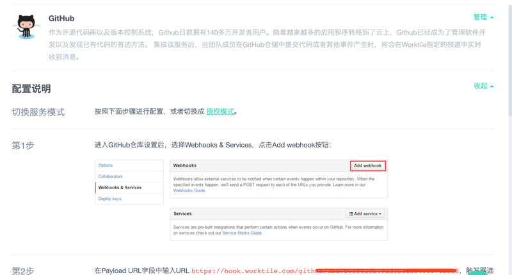Screen dimensions: 512x275
Task: Click the list icon on Add service
Action: [351, 213]
